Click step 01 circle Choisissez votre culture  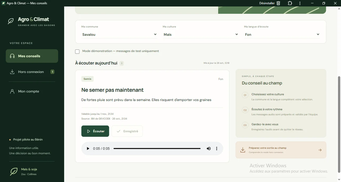[245, 95]
